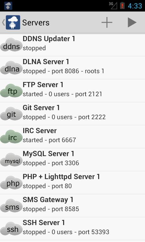Tap the git cloud icon
Screen dimensions: 145x242
click(11, 114)
